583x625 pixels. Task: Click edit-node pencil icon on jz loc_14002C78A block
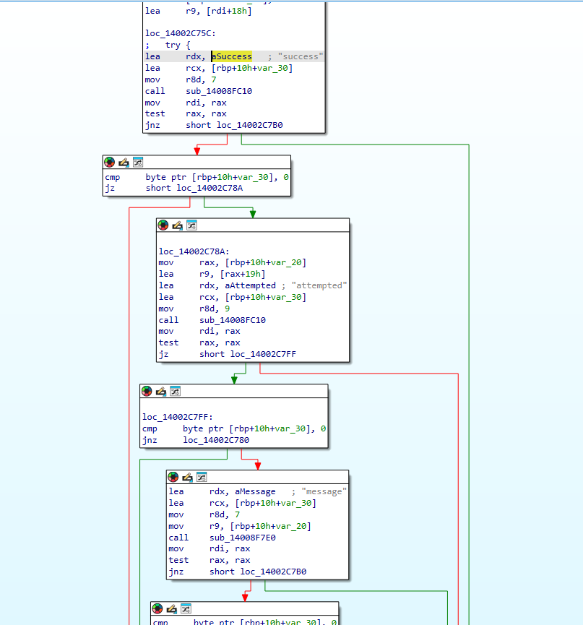coord(124,163)
